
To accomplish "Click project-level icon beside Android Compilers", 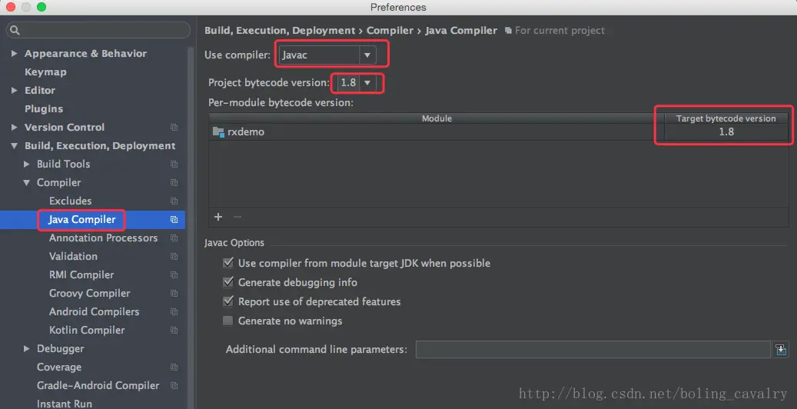I will coord(174,311).
